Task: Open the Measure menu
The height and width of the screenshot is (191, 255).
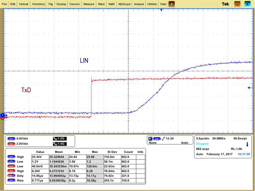Action: pos(89,4)
